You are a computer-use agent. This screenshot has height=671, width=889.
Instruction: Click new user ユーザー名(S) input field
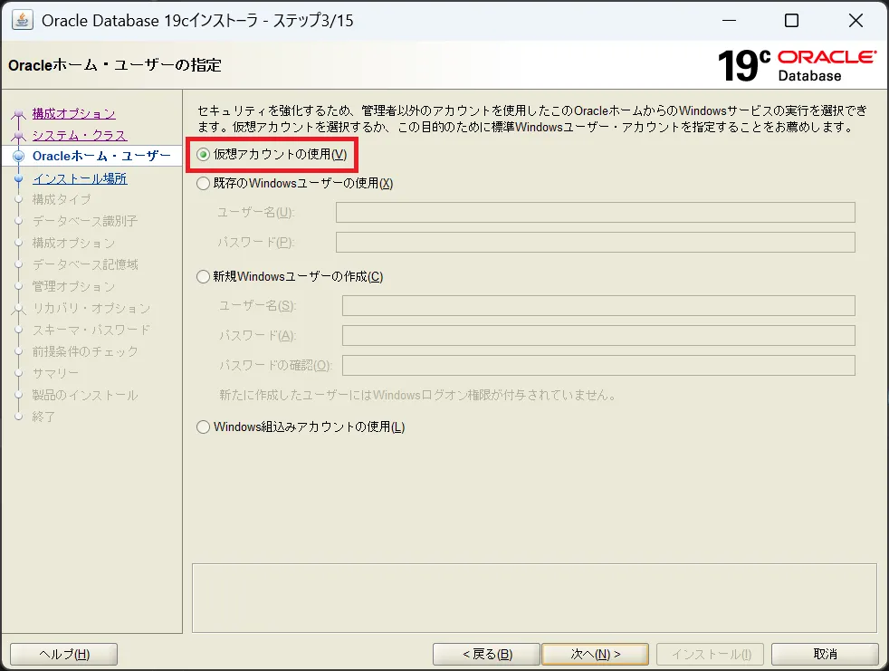(598, 306)
